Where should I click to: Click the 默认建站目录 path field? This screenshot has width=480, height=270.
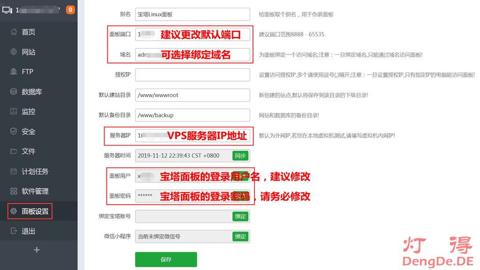point(192,95)
